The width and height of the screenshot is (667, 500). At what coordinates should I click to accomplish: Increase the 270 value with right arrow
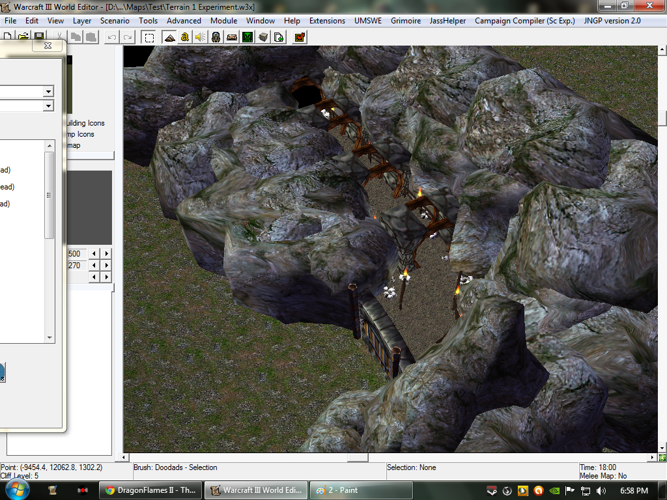point(106,266)
